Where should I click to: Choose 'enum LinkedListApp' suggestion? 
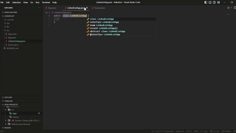[x=121, y=25]
